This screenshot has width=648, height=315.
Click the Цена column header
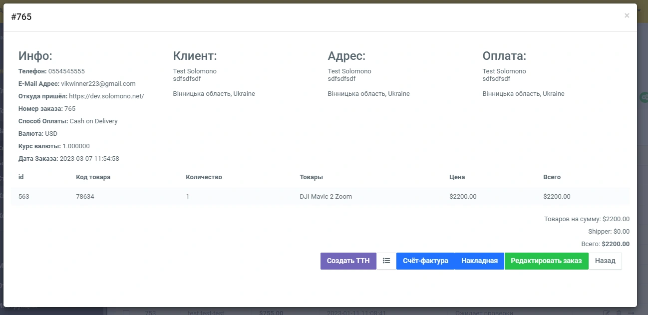457,177
